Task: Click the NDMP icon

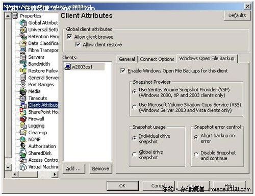Action: (x=23, y=139)
